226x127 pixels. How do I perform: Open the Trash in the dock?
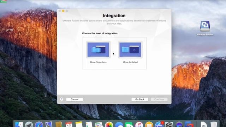214,125
